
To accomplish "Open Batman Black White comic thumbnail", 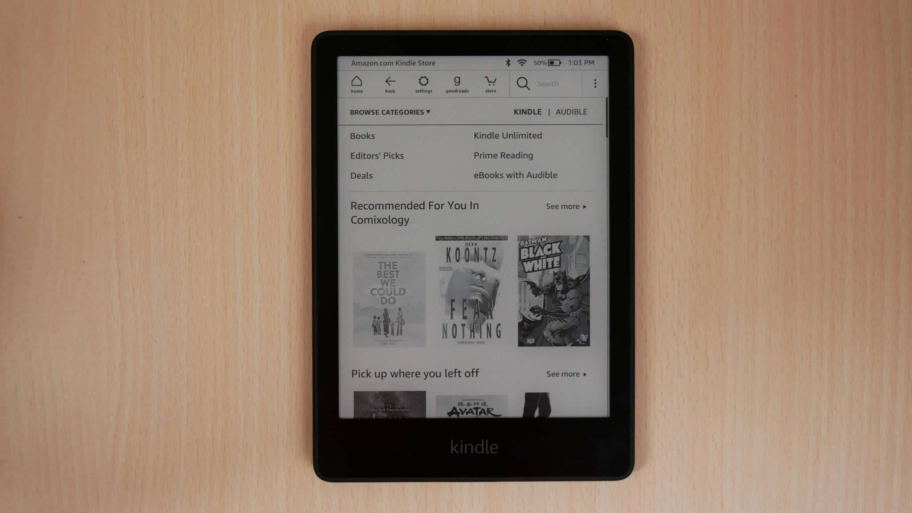I will click(x=553, y=291).
